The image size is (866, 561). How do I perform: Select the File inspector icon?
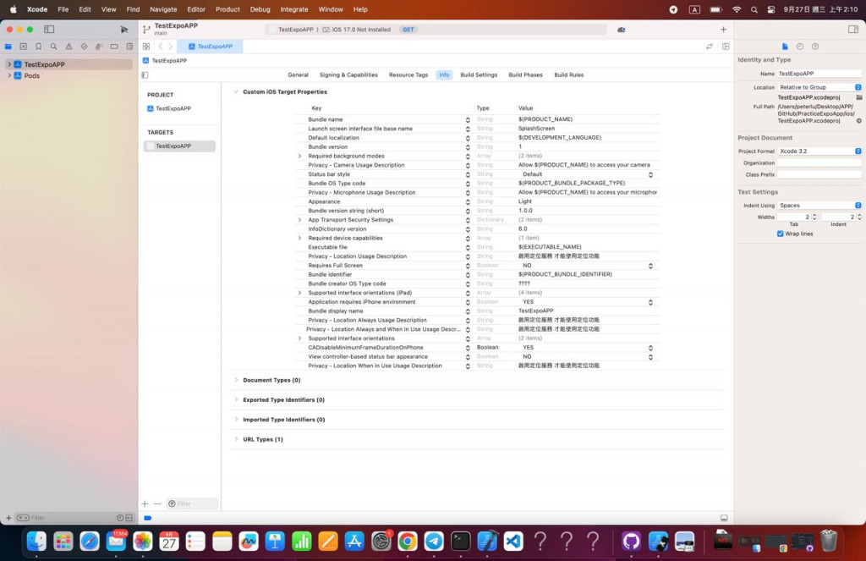point(785,47)
